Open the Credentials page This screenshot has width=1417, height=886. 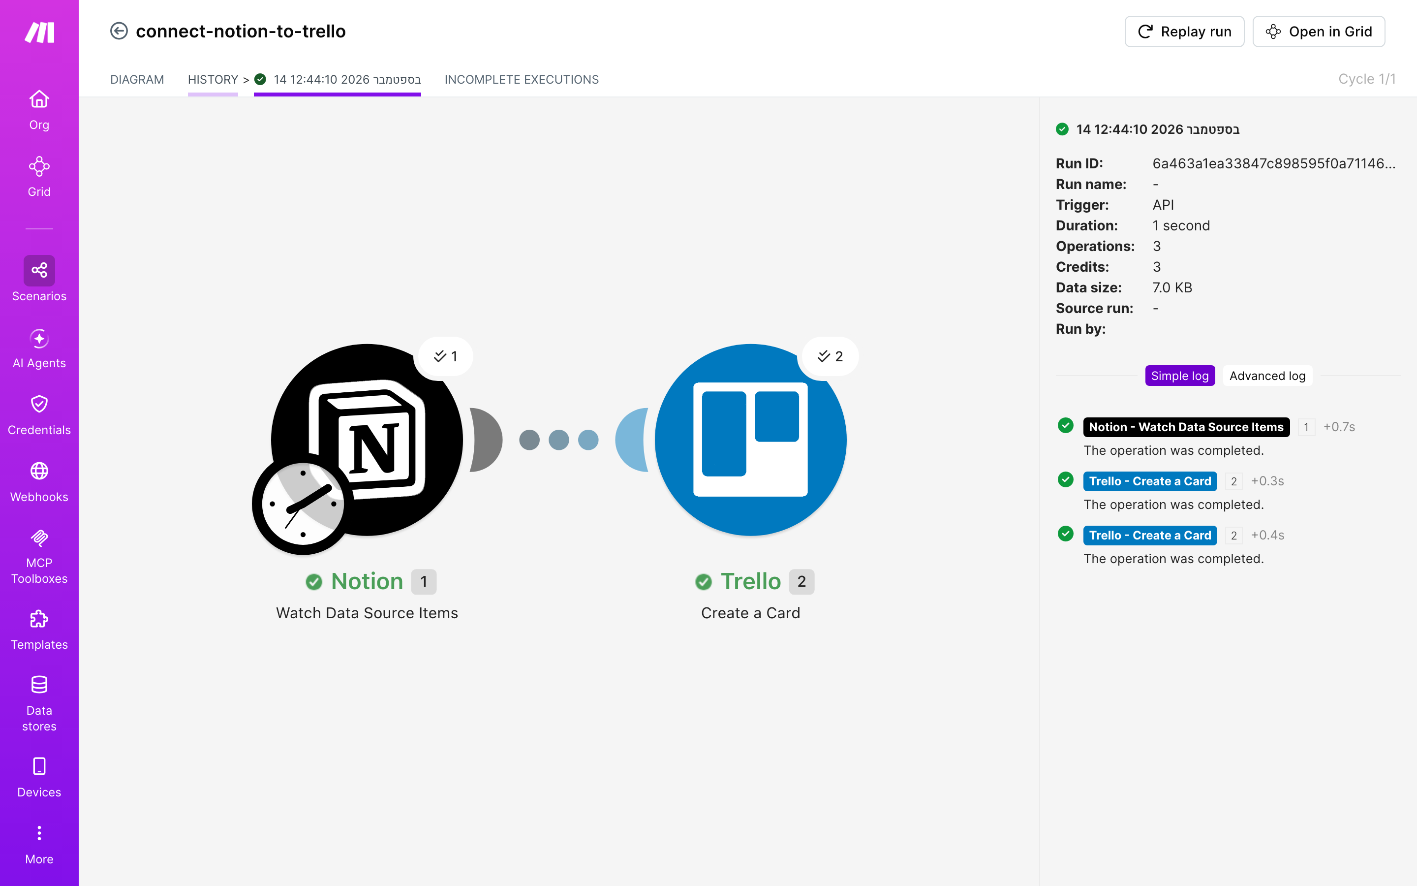(39, 415)
